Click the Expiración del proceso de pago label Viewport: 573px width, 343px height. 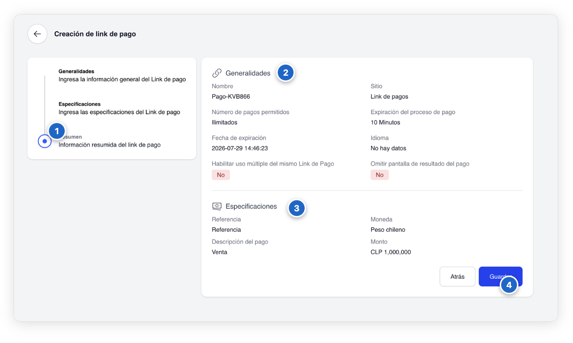(x=413, y=112)
